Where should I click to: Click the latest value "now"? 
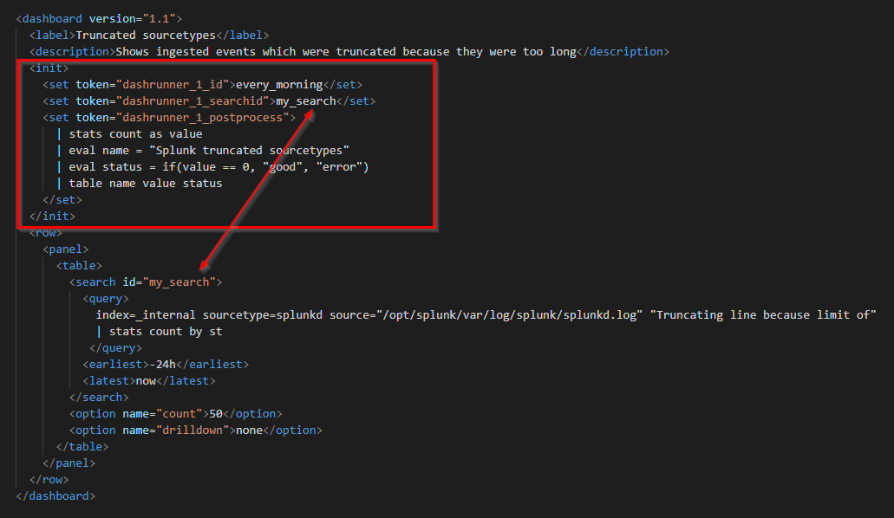point(146,381)
